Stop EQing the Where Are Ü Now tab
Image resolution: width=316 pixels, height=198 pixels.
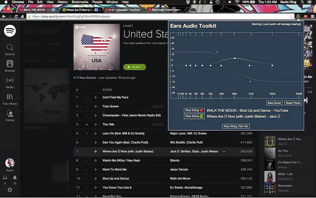coord(194,116)
